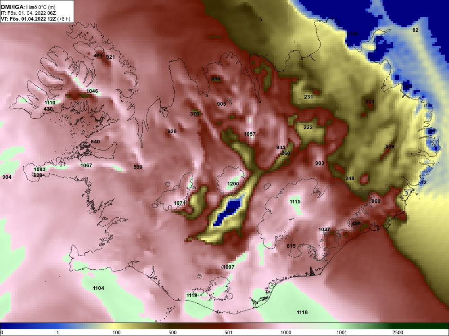Click the map value 615
This screenshot has height=336, width=449.
(x=291, y=246)
